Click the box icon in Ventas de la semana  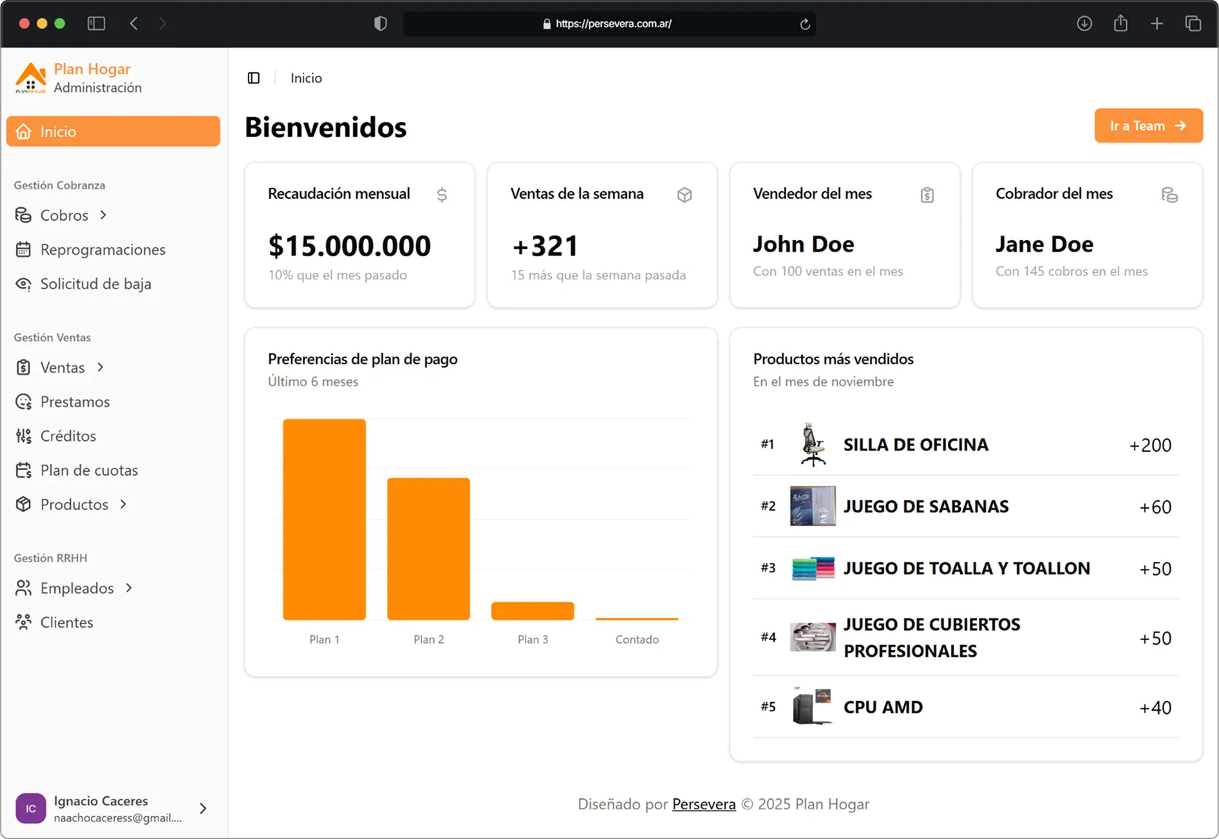pyautogui.click(x=684, y=195)
